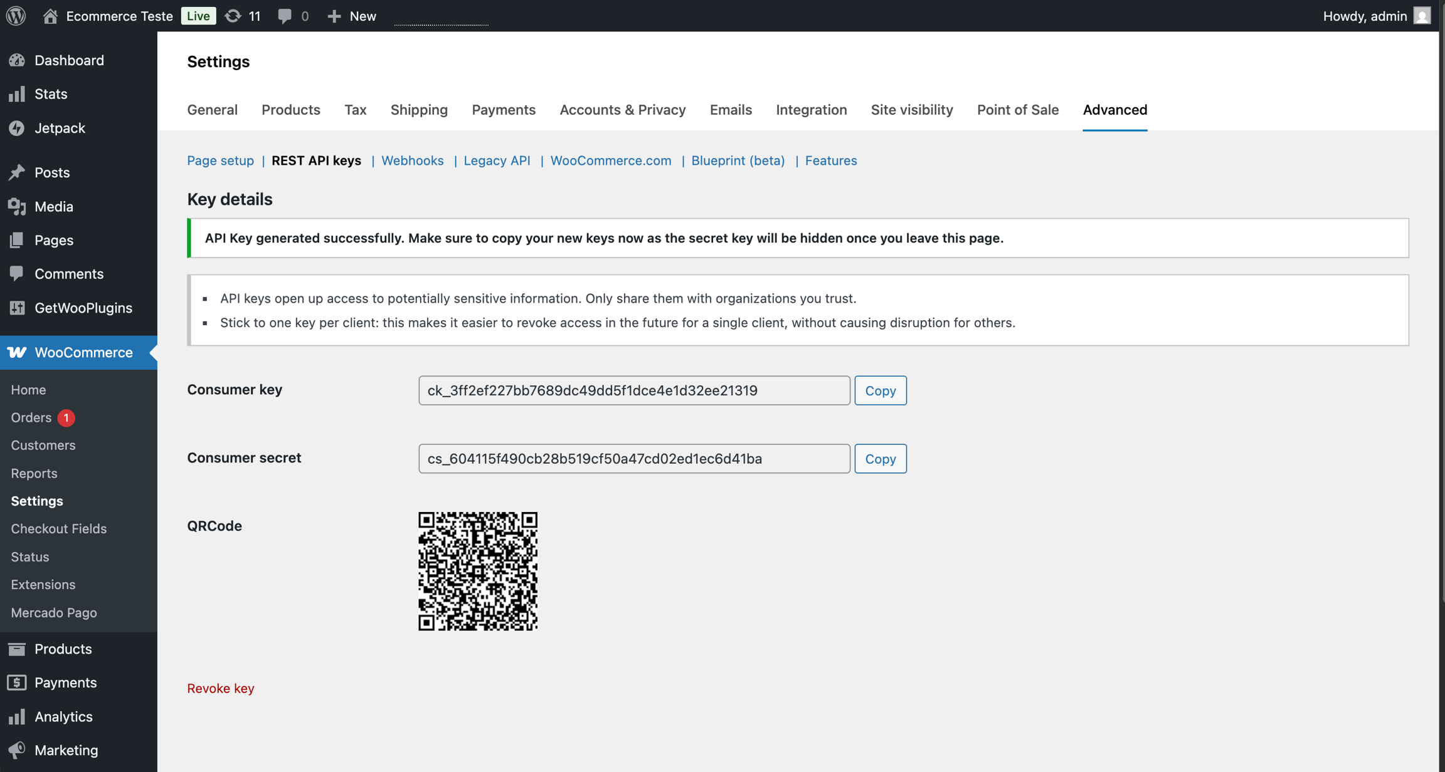Viewport: 1445px width, 772px height.
Task: Click the Media icon in the sidebar
Action: click(x=17, y=206)
